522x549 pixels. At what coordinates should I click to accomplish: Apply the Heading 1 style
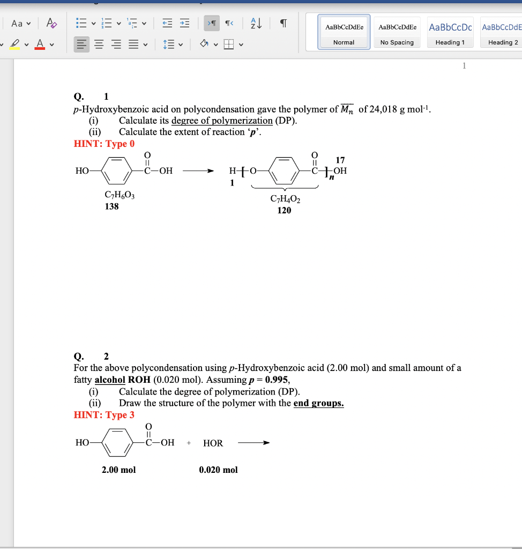click(x=450, y=31)
